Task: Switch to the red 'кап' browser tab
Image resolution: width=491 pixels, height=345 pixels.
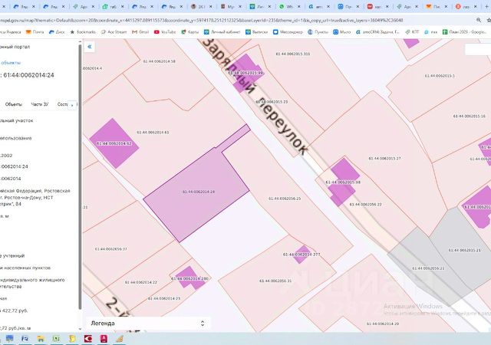Action: pos(377,6)
